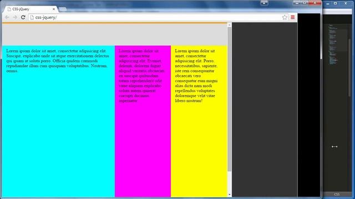Open the red Chrome hamburger menu
The image size is (355, 199).
pos(293,17)
